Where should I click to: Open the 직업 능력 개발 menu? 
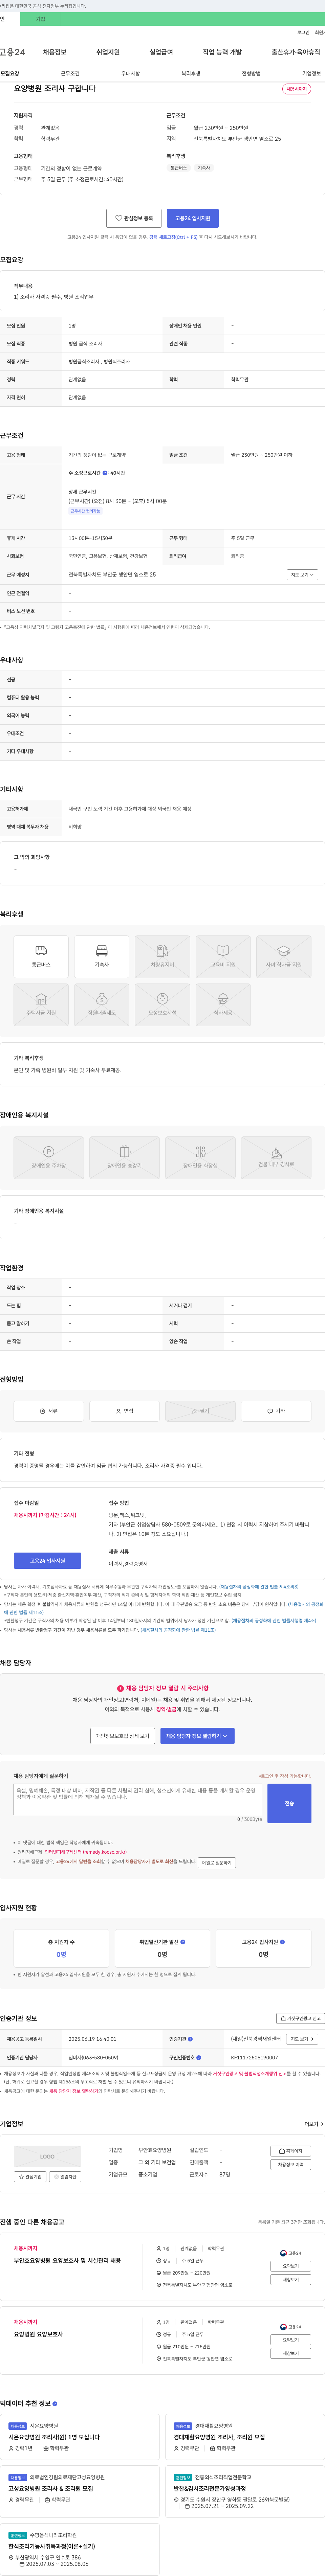point(222,52)
